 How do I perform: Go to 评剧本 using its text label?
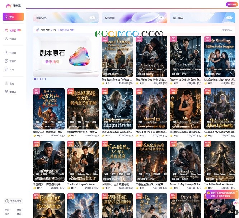(x=13, y=53)
